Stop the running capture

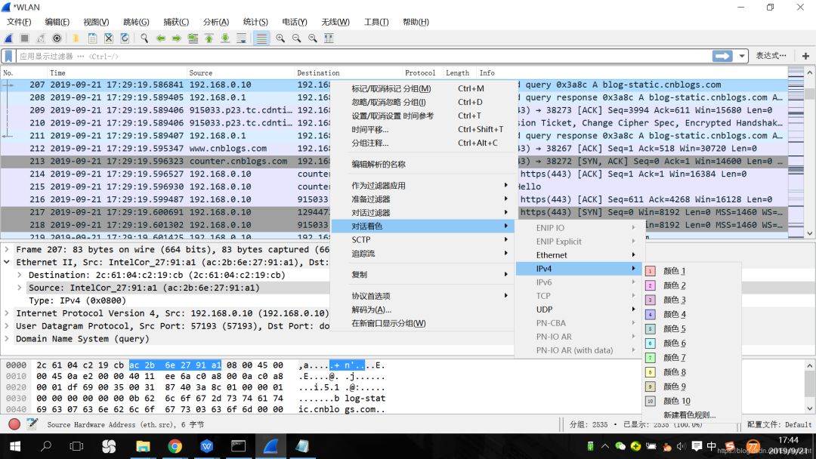(24, 38)
